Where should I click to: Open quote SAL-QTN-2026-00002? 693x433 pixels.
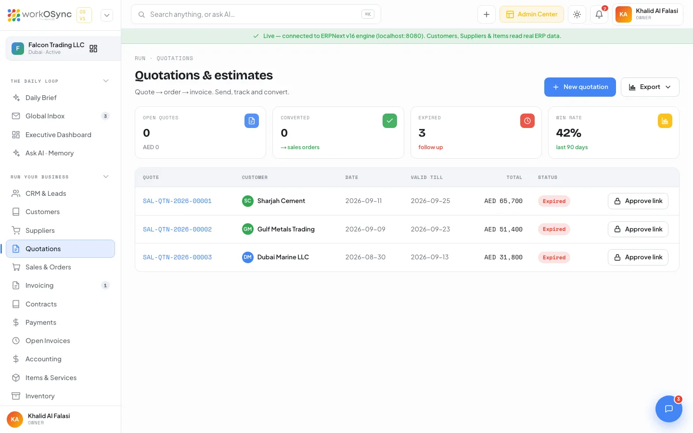tap(177, 229)
